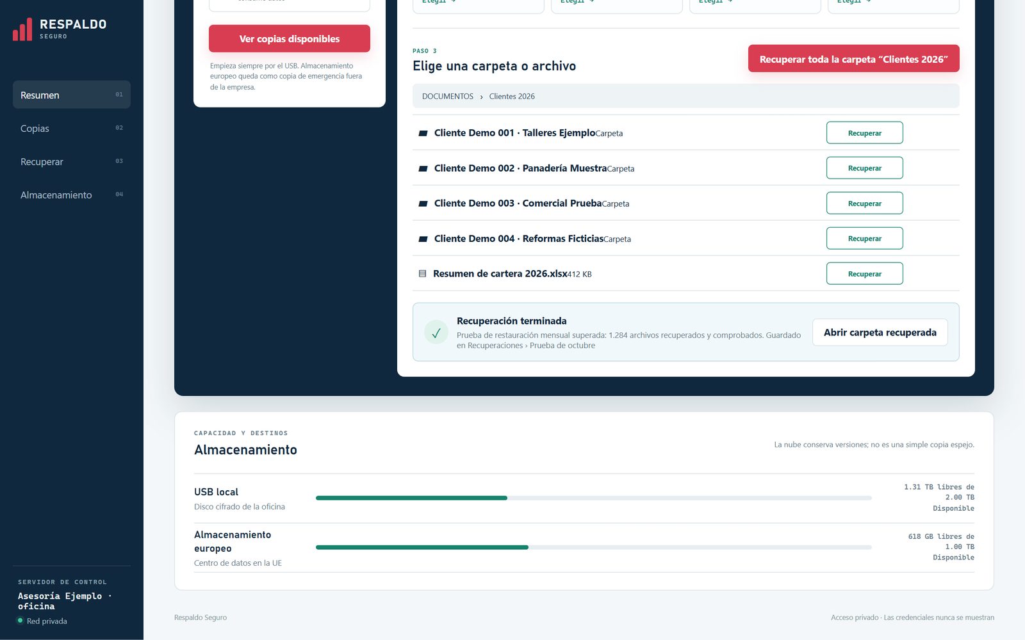Navigate to DOCUMENTOS in the breadcrumb
1025x640 pixels.
click(448, 96)
